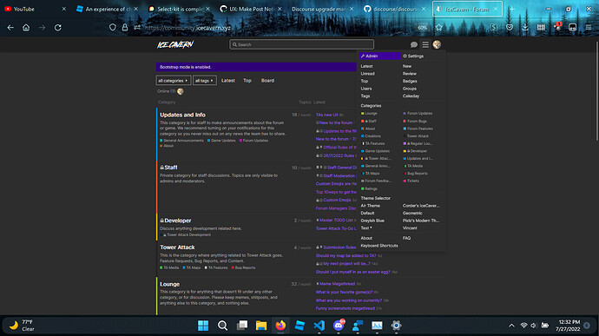Switch to the Discourse upgrade tab

pos(321,9)
